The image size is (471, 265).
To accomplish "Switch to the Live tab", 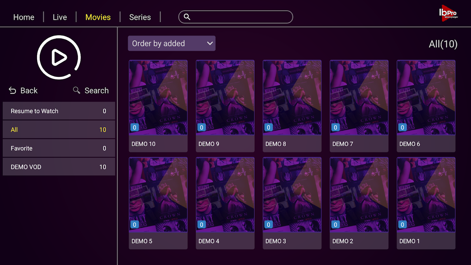I will tap(60, 17).
